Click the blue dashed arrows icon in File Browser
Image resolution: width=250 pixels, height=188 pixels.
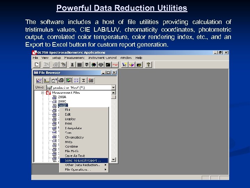click(76, 80)
